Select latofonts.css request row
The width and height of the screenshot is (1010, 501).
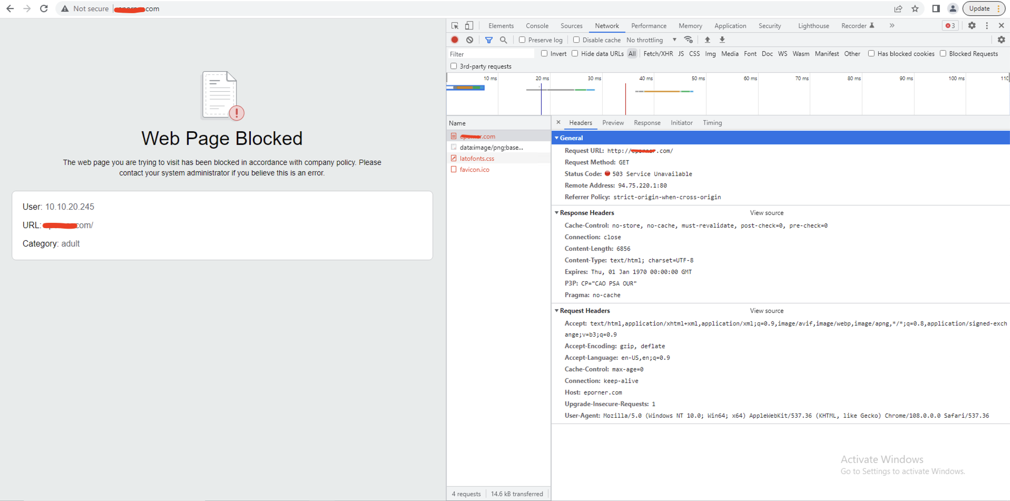[498, 158]
